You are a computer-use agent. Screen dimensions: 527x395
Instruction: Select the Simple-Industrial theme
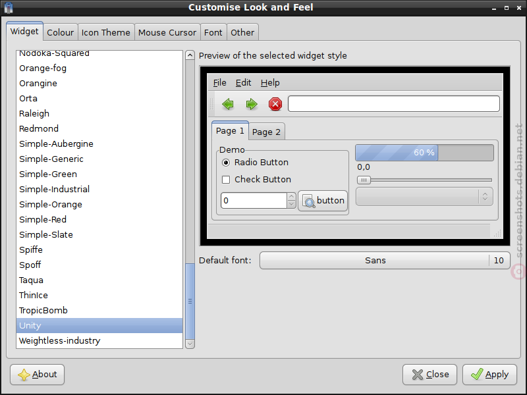pyautogui.click(x=99, y=189)
